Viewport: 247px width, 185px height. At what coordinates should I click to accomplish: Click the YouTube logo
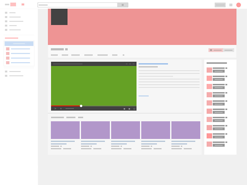(13, 4)
